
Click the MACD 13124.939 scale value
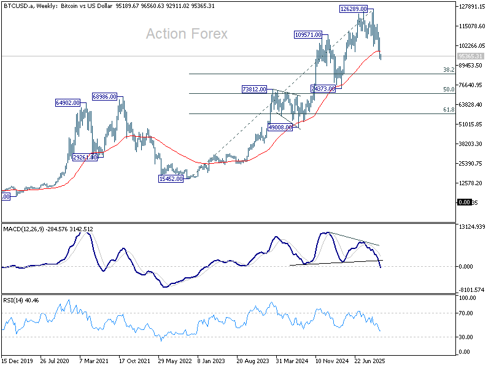471,226
